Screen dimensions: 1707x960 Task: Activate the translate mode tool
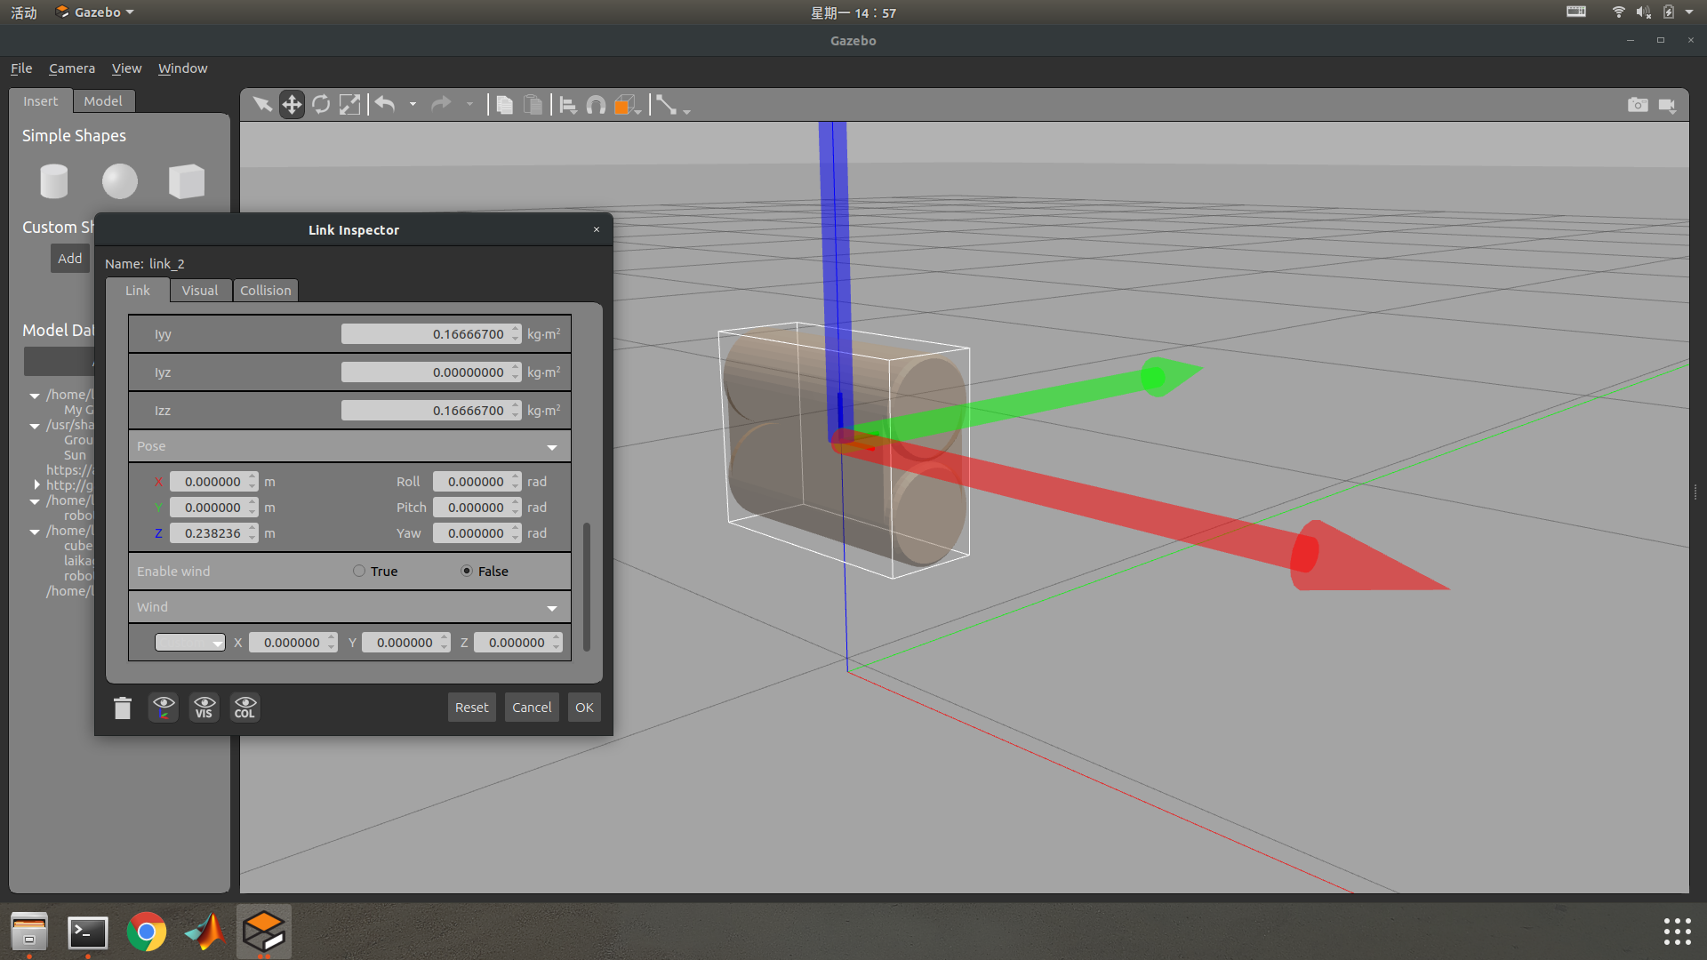tap(292, 105)
